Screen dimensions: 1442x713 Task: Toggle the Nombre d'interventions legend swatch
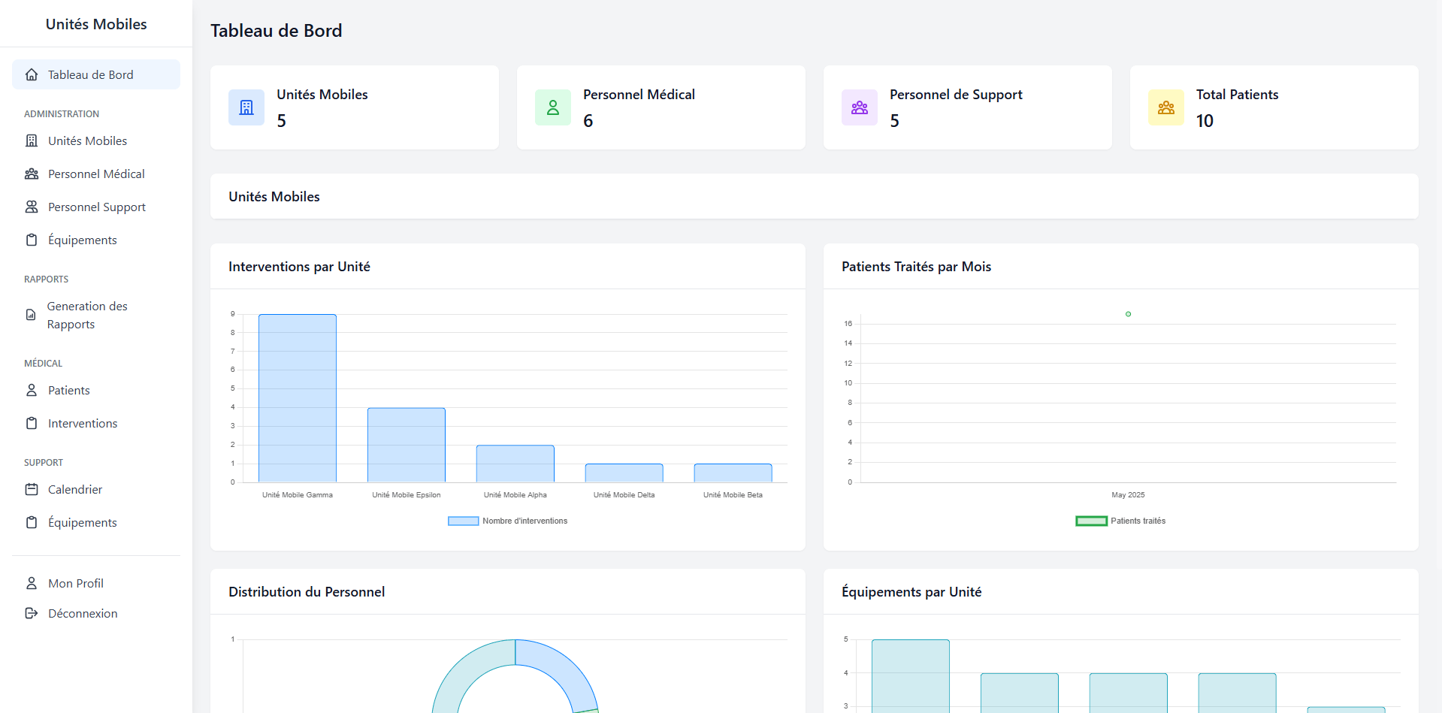point(463,521)
